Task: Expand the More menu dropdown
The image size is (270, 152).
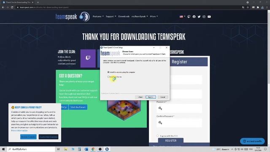Action: 154,16
